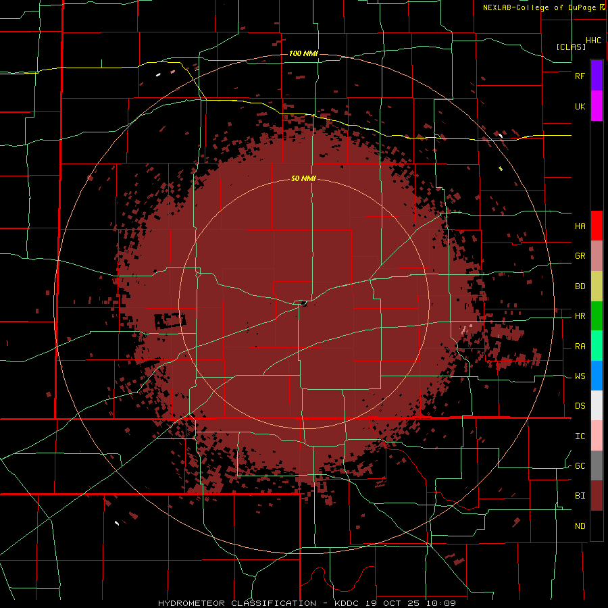
Task: Click the 'UK' legend label
Action: pos(580,106)
